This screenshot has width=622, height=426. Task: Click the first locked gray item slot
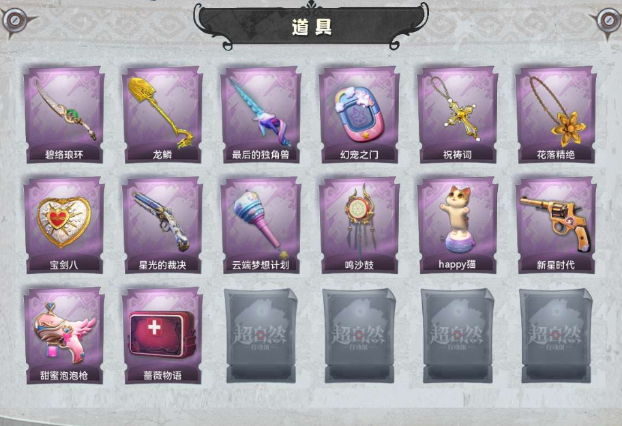point(261,336)
